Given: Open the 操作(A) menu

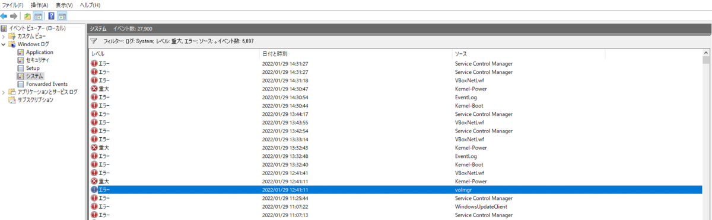Looking at the screenshot, I should point(39,5).
